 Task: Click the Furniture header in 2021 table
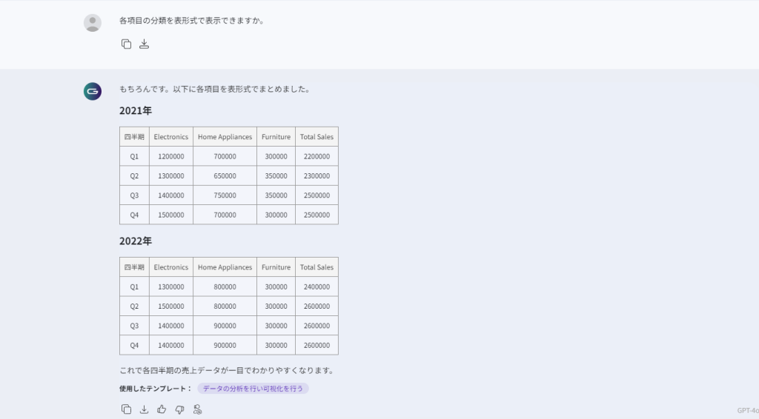pyautogui.click(x=276, y=137)
